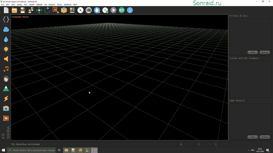This screenshot has width=273, height=153.
Task: Activate the orange scale tool
Action: [56, 10]
